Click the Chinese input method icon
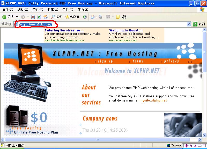The height and width of the screenshot is (149, 207). point(186,146)
